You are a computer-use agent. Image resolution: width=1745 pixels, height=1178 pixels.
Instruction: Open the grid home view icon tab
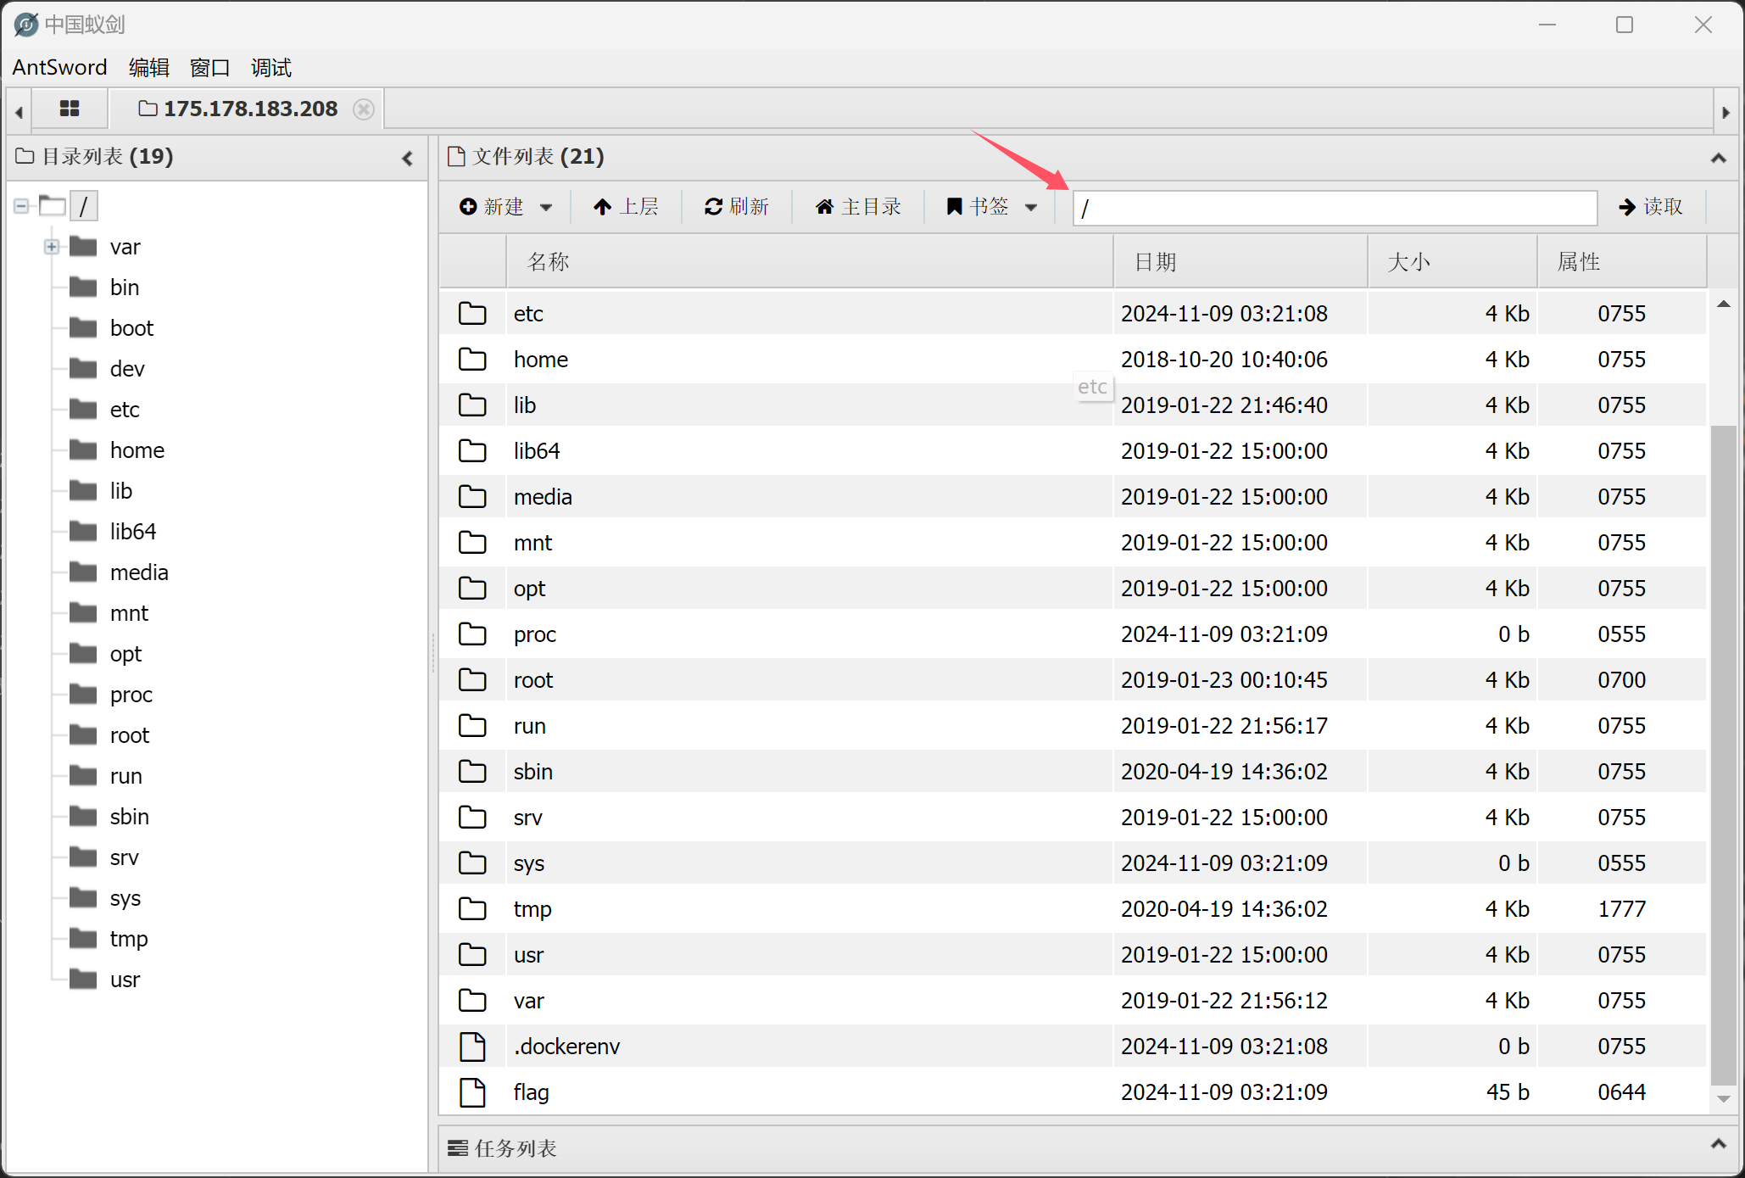click(70, 109)
